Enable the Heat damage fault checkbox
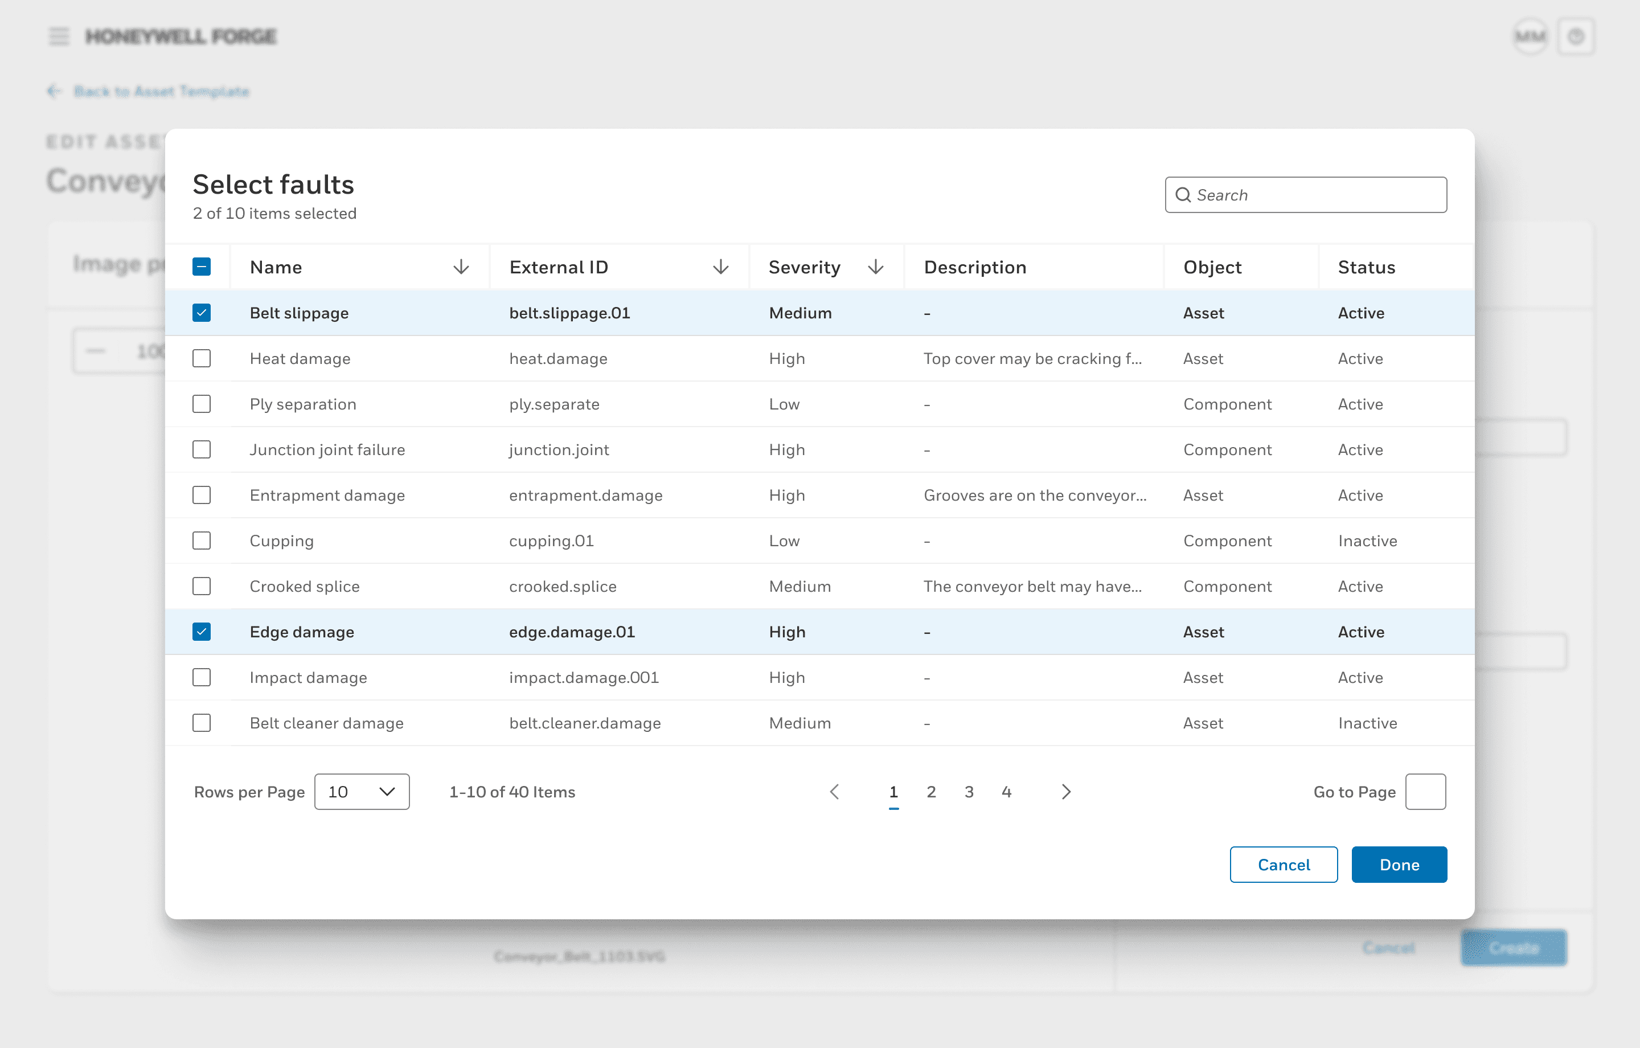The height and width of the screenshot is (1048, 1640). click(202, 358)
